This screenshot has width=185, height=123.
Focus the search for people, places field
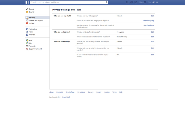click(x=68, y=2)
